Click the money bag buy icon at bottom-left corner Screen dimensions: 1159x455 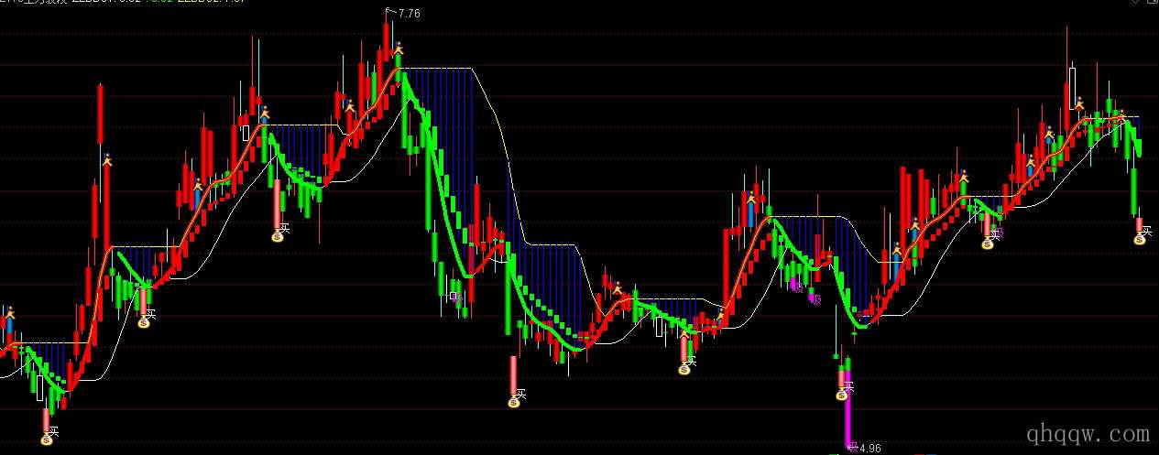[46, 440]
